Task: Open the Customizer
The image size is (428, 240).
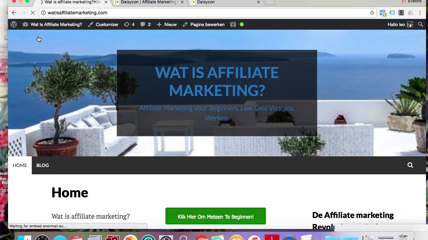Action: (103, 24)
